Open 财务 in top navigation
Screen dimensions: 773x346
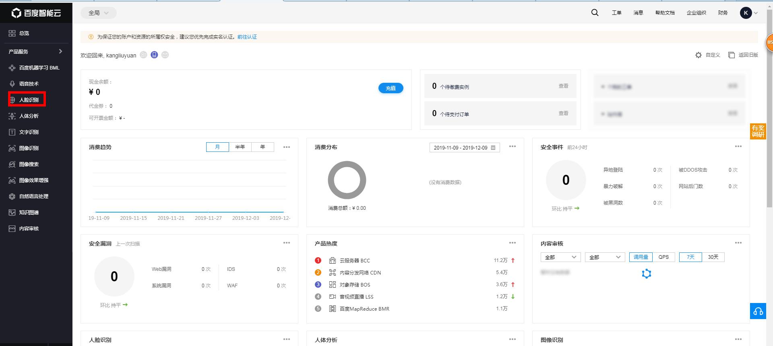coord(723,13)
